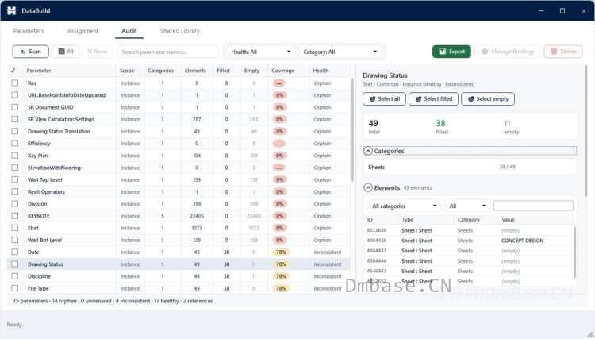Collapse the Categories section
This screenshot has width=595, height=339.
(367, 151)
